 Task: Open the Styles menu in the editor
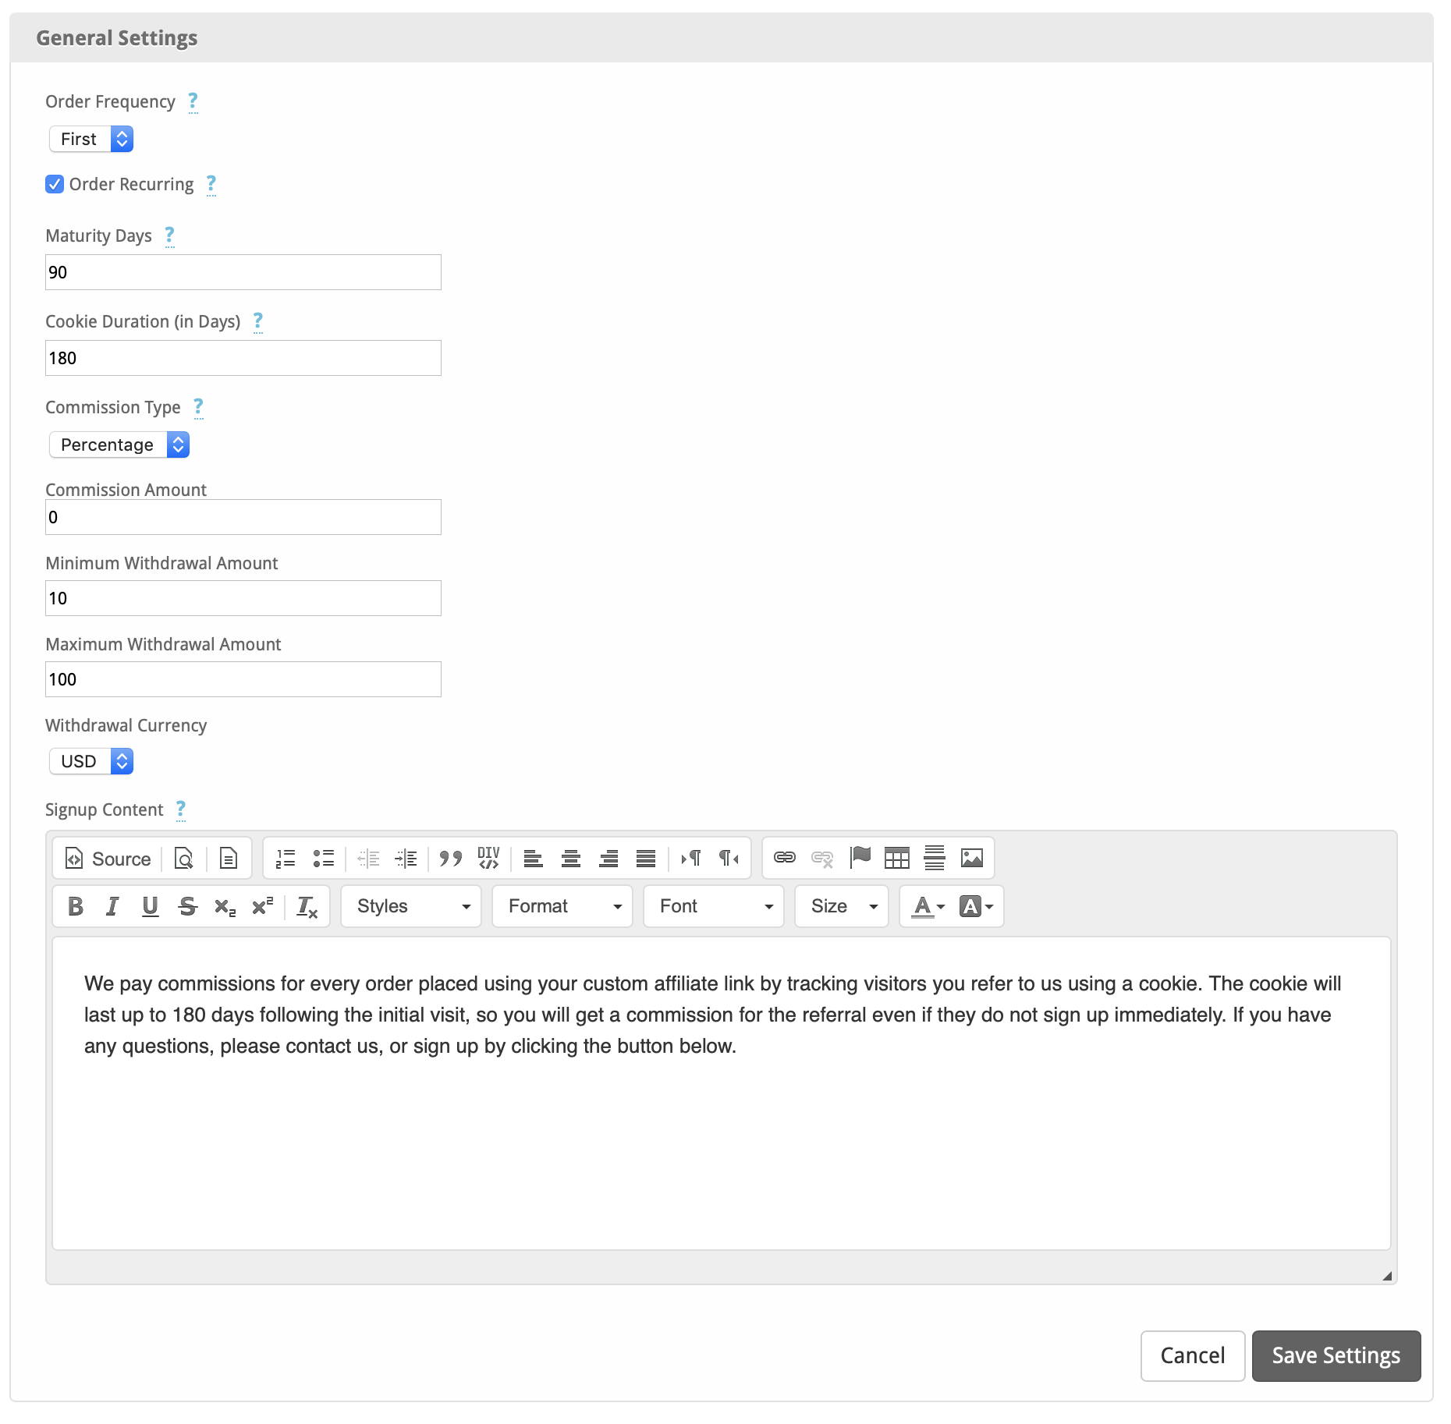[x=411, y=906]
